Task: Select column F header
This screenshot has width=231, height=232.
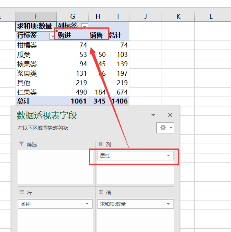Action: click(x=36, y=16)
